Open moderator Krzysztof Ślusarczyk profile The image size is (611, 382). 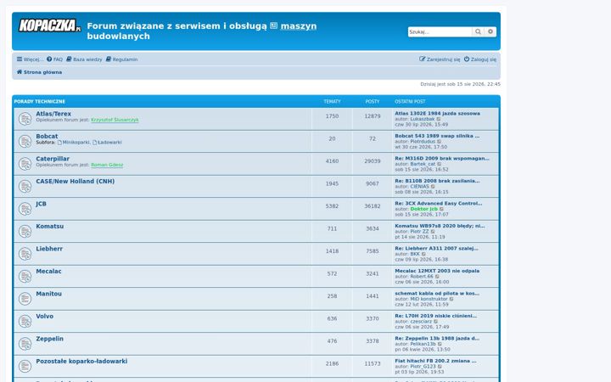pos(115,120)
